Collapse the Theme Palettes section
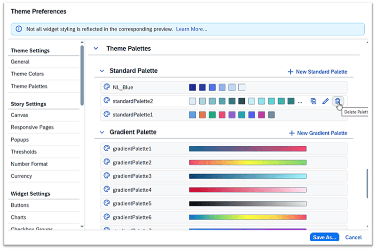 click(96, 48)
